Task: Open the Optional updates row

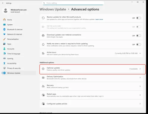Action: [91, 69]
